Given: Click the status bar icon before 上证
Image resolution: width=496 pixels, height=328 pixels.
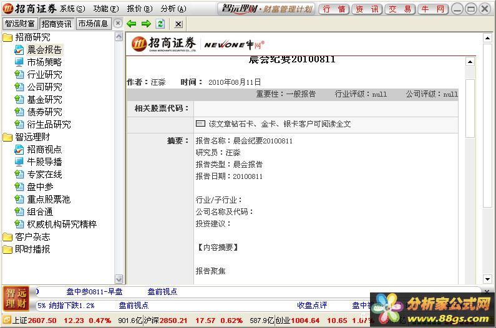Looking at the screenshot, I should (x=7, y=320).
